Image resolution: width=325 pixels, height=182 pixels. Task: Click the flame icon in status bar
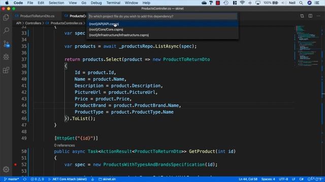coord(92,179)
